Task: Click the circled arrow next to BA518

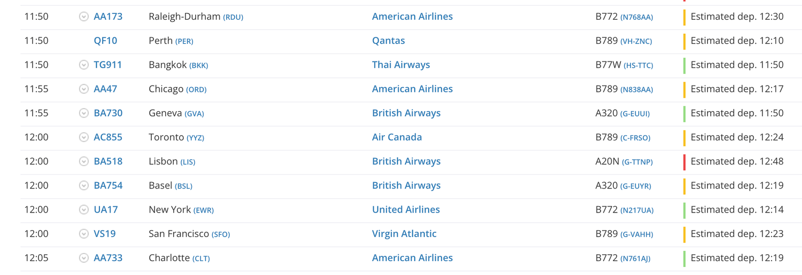Action: point(83,161)
